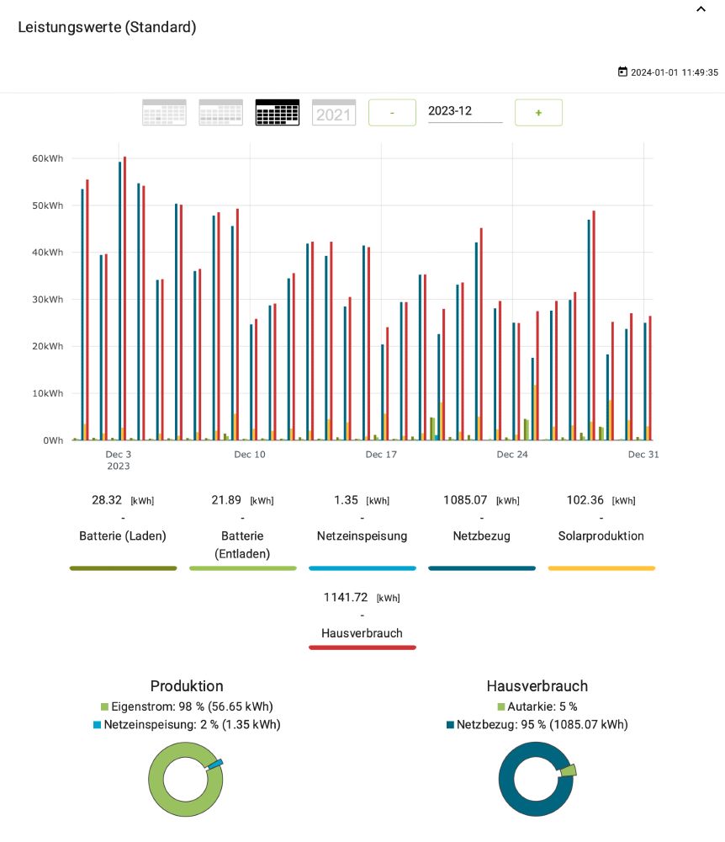The image size is (725, 842).
Task: Click the dark teal bar under Netzbezug
Action: pos(482,568)
